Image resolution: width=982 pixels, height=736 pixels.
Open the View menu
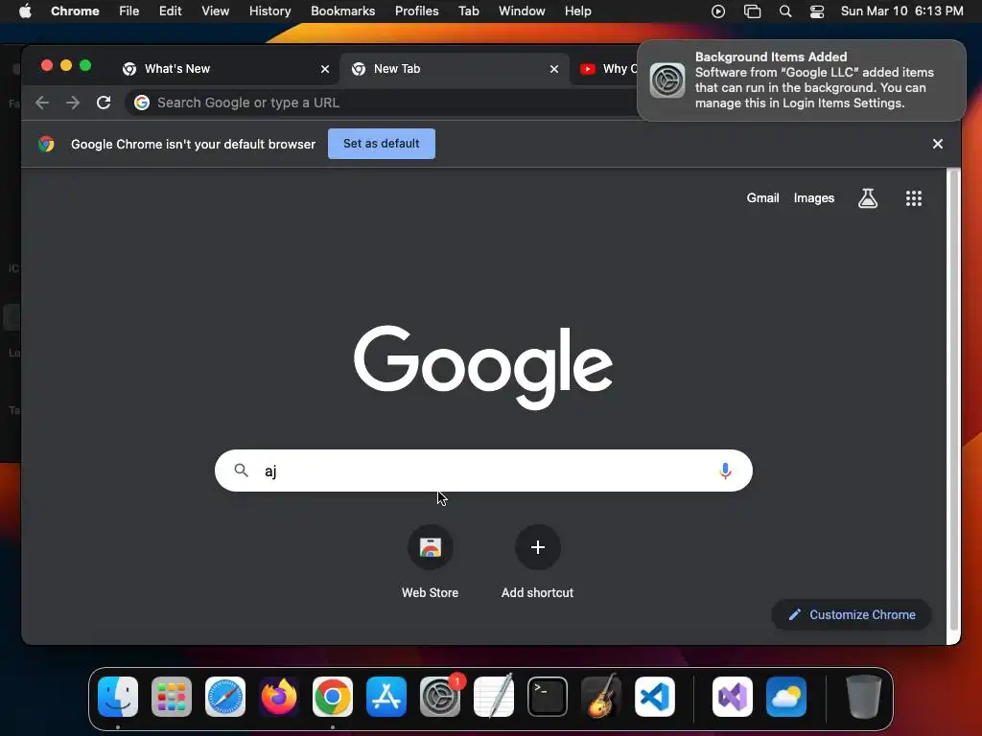(216, 11)
